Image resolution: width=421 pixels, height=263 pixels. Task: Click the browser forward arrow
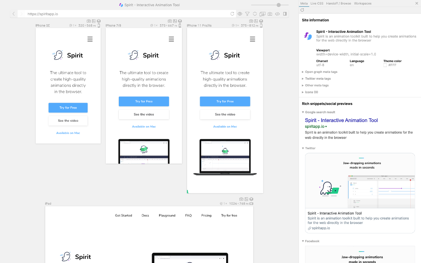coord(22,14)
